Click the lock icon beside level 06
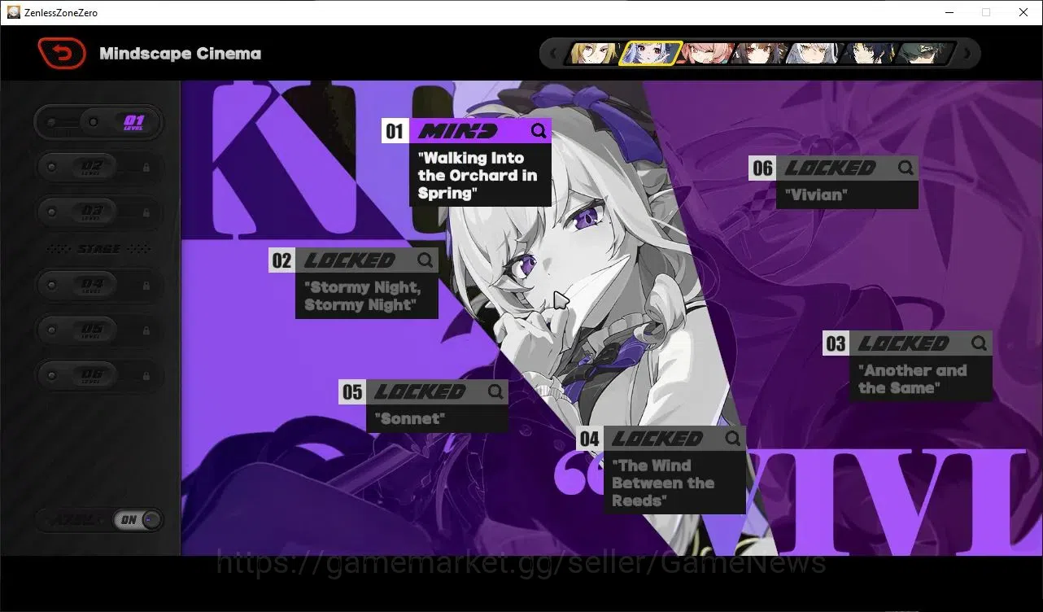Image resolution: width=1043 pixels, height=612 pixels. 146,376
